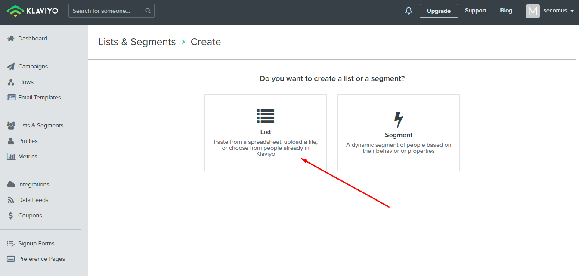Choose the Segment card title
Image resolution: width=579 pixels, height=276 pixels.
pyautogui.click(x=399, y=135)
